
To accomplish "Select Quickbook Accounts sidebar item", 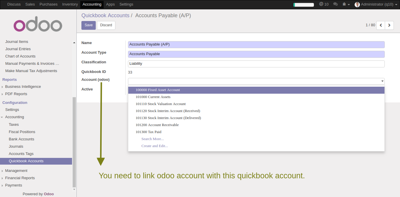I will [36, 161].
